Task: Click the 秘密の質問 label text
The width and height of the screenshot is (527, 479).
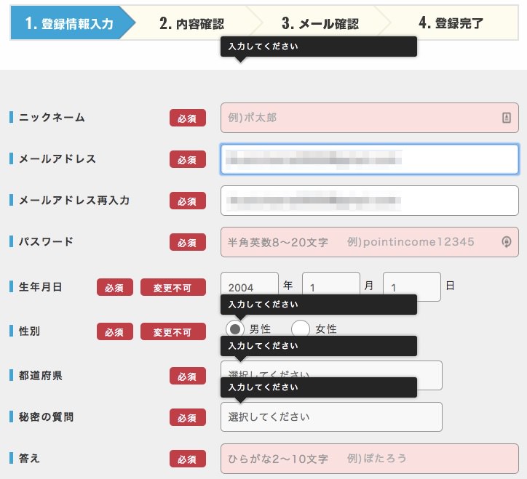Action: 46,417
